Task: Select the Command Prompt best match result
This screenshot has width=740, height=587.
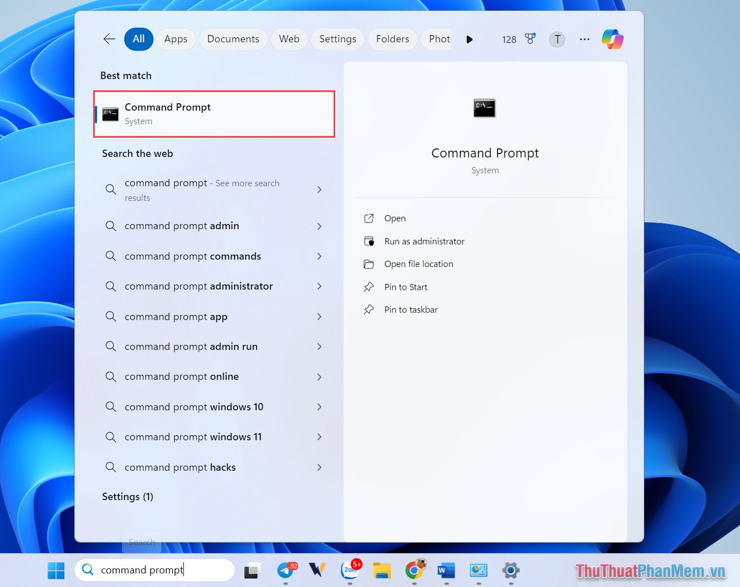Action: (x=214, y=113)
